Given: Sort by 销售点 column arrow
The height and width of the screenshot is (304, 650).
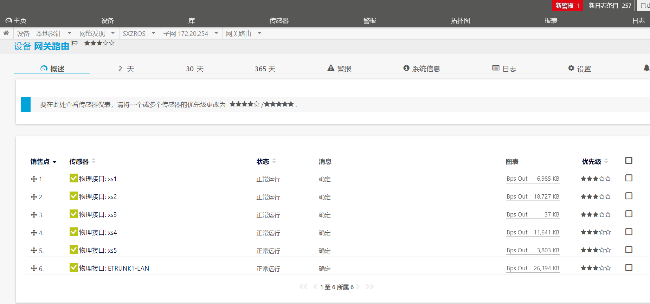Looking at the screenshot, I should pos(54,162).
